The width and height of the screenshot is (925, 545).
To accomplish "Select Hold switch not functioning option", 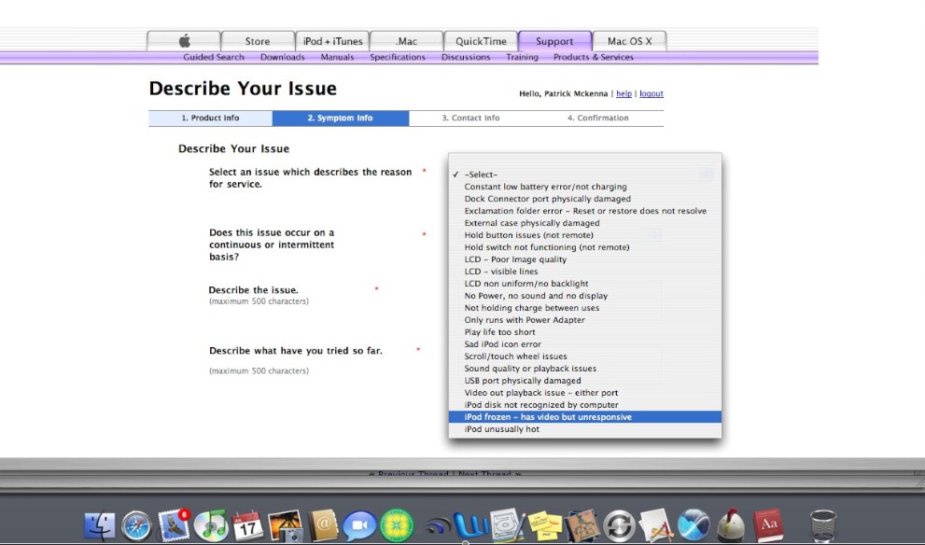I will click(x=584, y=247).
